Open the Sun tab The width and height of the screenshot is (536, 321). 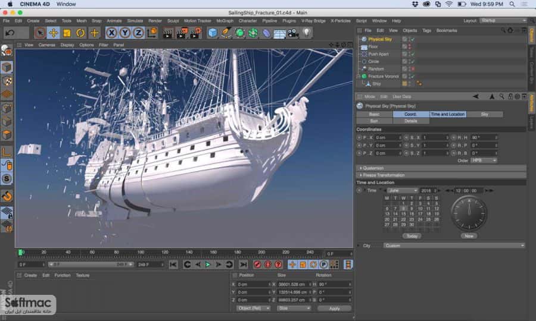(375, 121)
